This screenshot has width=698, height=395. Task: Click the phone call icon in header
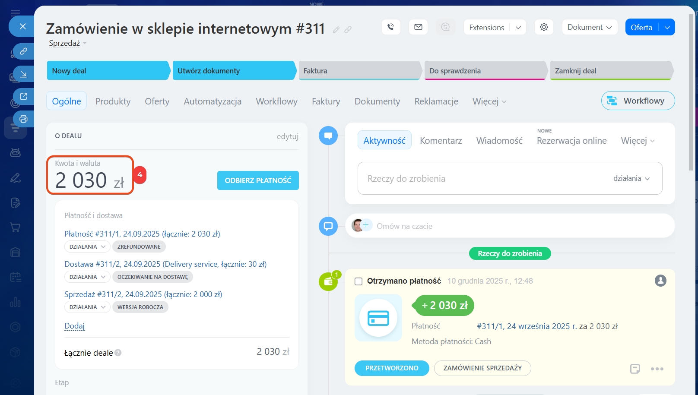tap(391, 27)
